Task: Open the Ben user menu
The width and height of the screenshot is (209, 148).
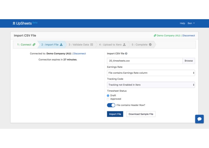Action: [191, 23]
